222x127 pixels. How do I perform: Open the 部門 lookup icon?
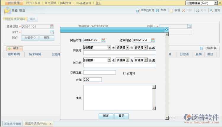52,32
